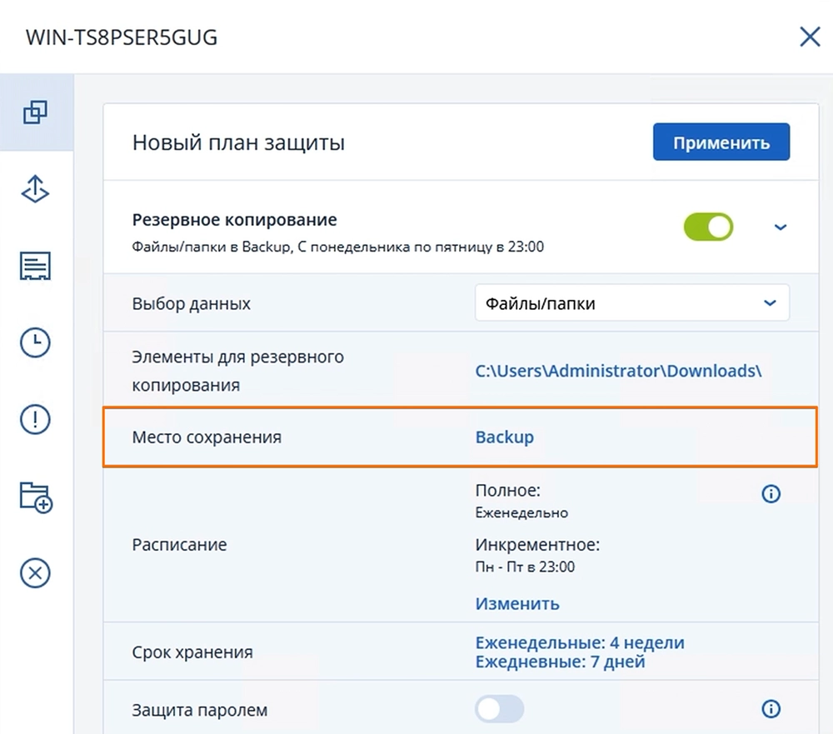Click the add to group folder icon

tap(35, 497)
